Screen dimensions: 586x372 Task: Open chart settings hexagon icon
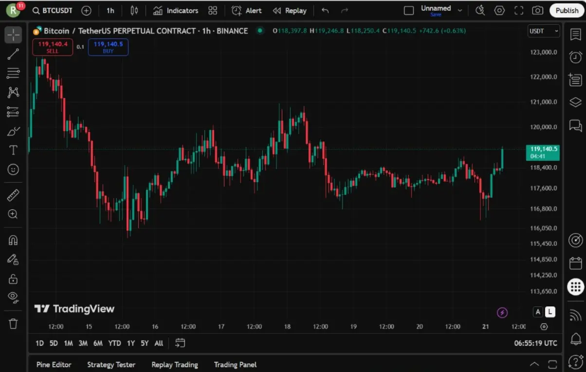tap(499, 10)
